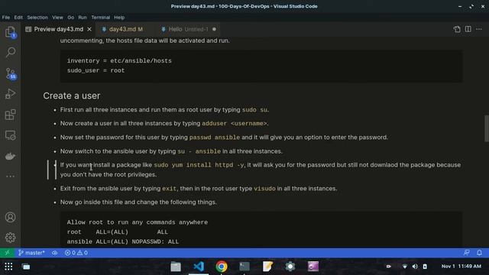Switch to the Hello Untitled-1 tab
The height and width of the screenshot is (275, 489).
[188, 29]
